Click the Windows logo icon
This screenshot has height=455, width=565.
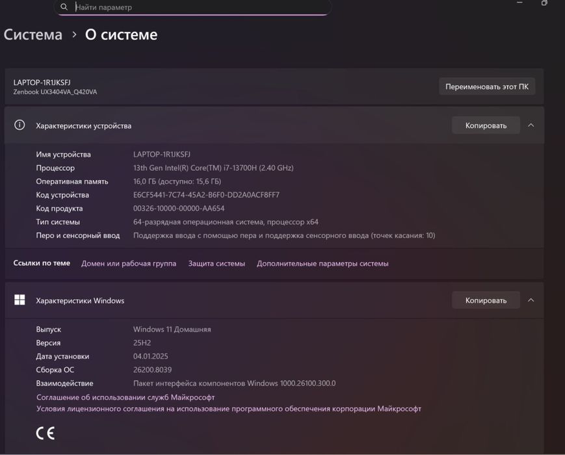pyautogui.click(x=20, y=300)
